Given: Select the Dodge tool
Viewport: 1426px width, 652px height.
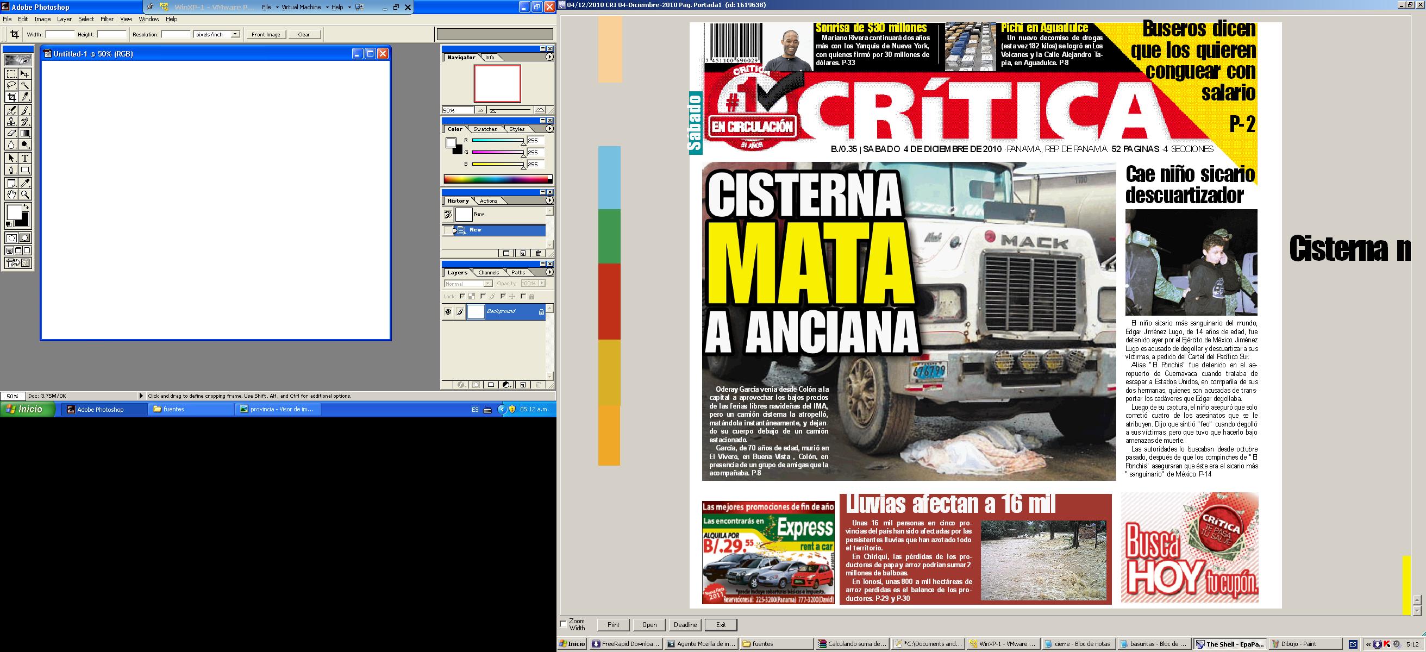Looking at the screenshot, I should 25,145.
